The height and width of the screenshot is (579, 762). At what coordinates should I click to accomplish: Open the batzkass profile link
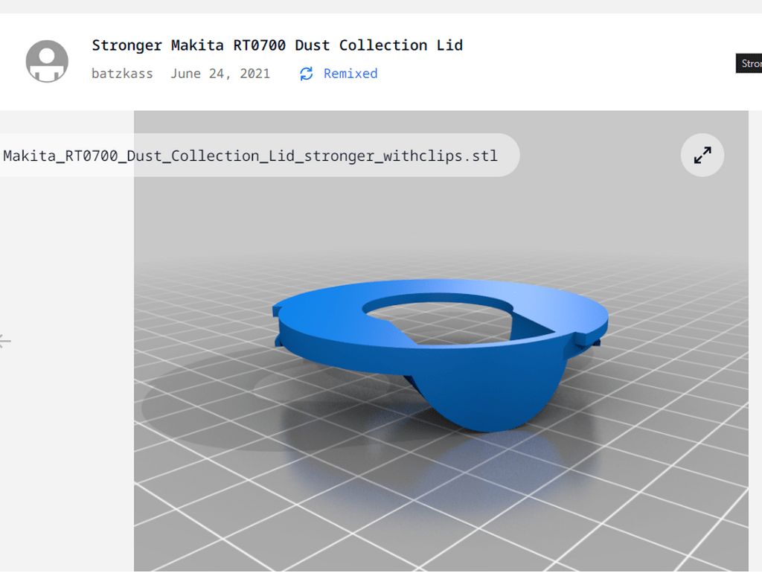[122, 74]
